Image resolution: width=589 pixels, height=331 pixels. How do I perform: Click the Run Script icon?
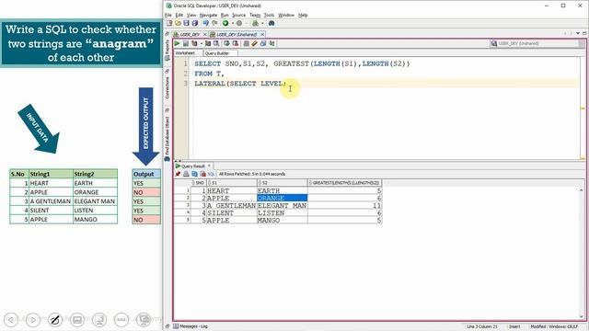click(x=186, y=43)
